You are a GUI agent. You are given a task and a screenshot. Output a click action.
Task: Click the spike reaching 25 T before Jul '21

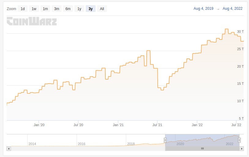click(x=149, y=50)
